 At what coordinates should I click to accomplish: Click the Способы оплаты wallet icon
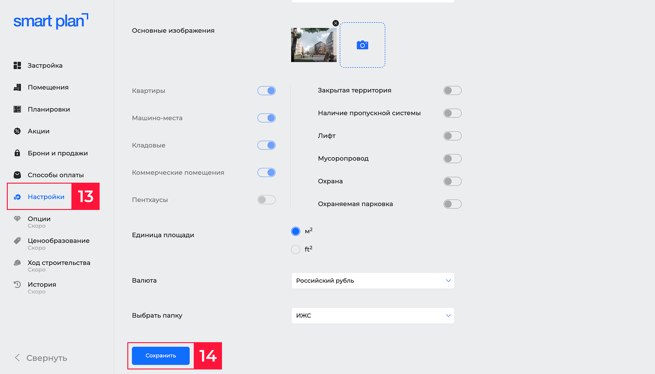pyautogui.click(x=17, y=175)
